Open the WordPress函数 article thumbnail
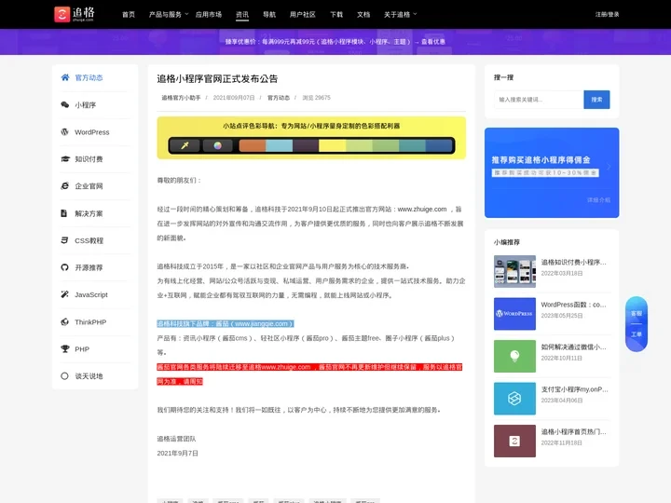The image size is (671, 503). 514,314
